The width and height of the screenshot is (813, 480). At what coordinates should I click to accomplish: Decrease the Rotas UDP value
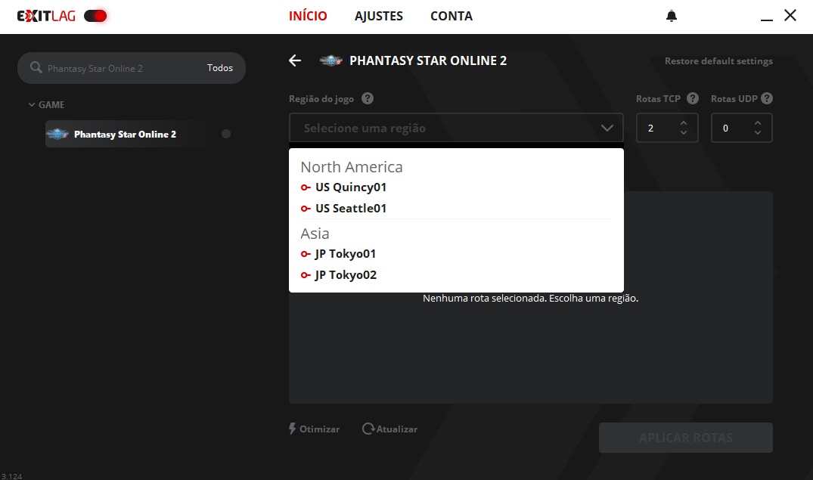click(x=758, y=133)
